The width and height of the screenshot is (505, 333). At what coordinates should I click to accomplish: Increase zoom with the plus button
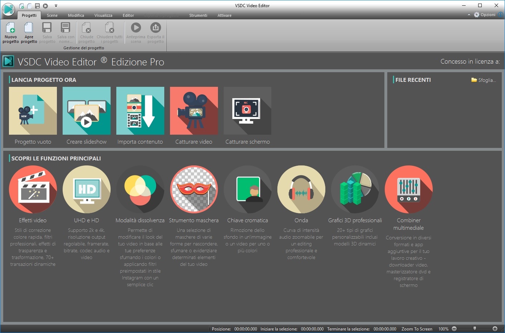[495, 329]
